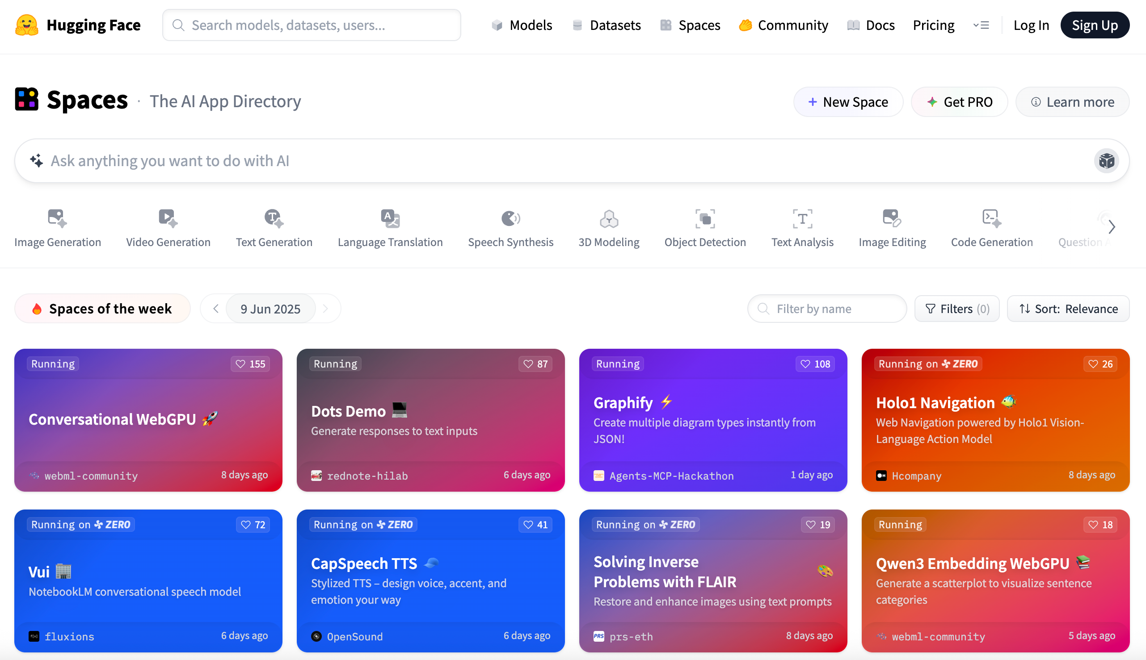Click the fluxions avatar icon
Viewport: 1146px width, 660px height.
34,636
